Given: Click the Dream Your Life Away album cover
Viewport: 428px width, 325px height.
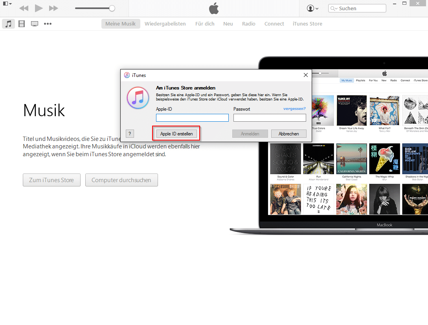Looking at the screenshot, I should click(x=352, y=110).
